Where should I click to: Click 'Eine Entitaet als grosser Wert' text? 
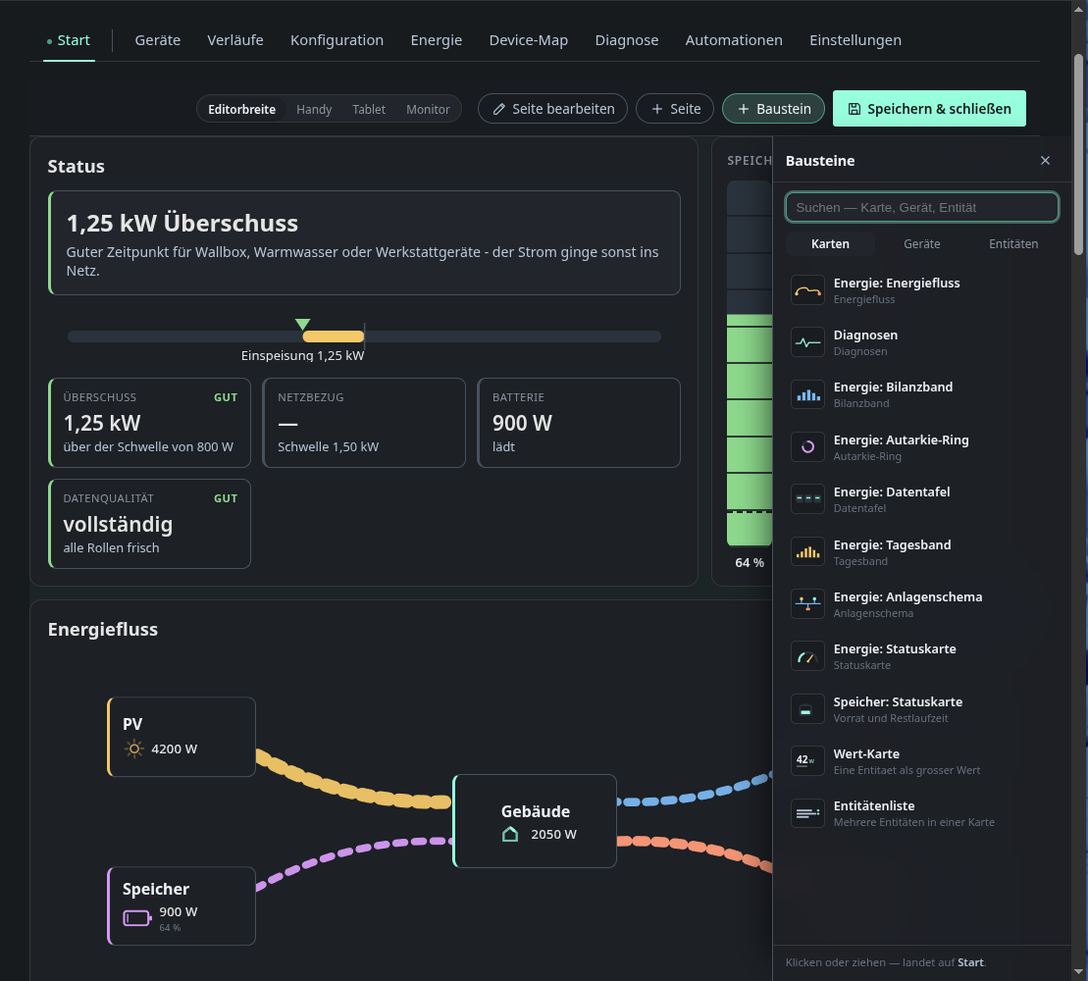(907, 771)
